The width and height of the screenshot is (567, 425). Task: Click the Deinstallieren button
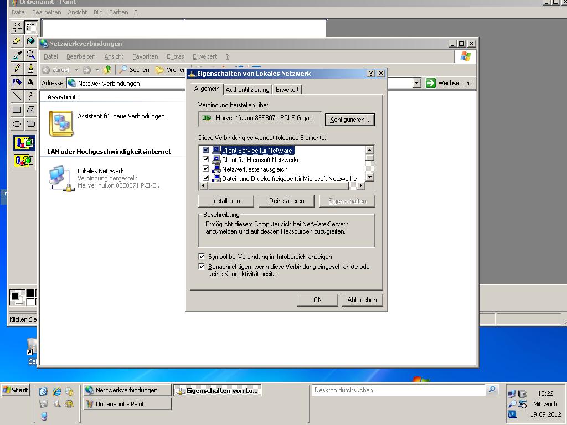coord(286,201)
